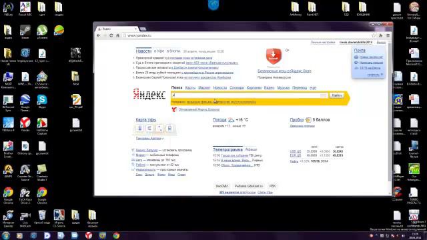427x240 pixels.
Task: Open the Маркет services link
Action: [204, 87]
